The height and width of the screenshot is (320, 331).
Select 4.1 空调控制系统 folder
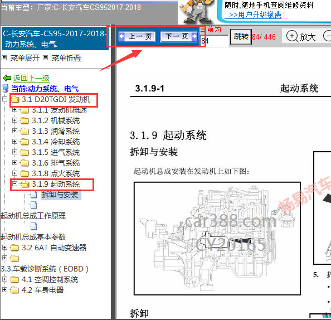tap(50, 279)
